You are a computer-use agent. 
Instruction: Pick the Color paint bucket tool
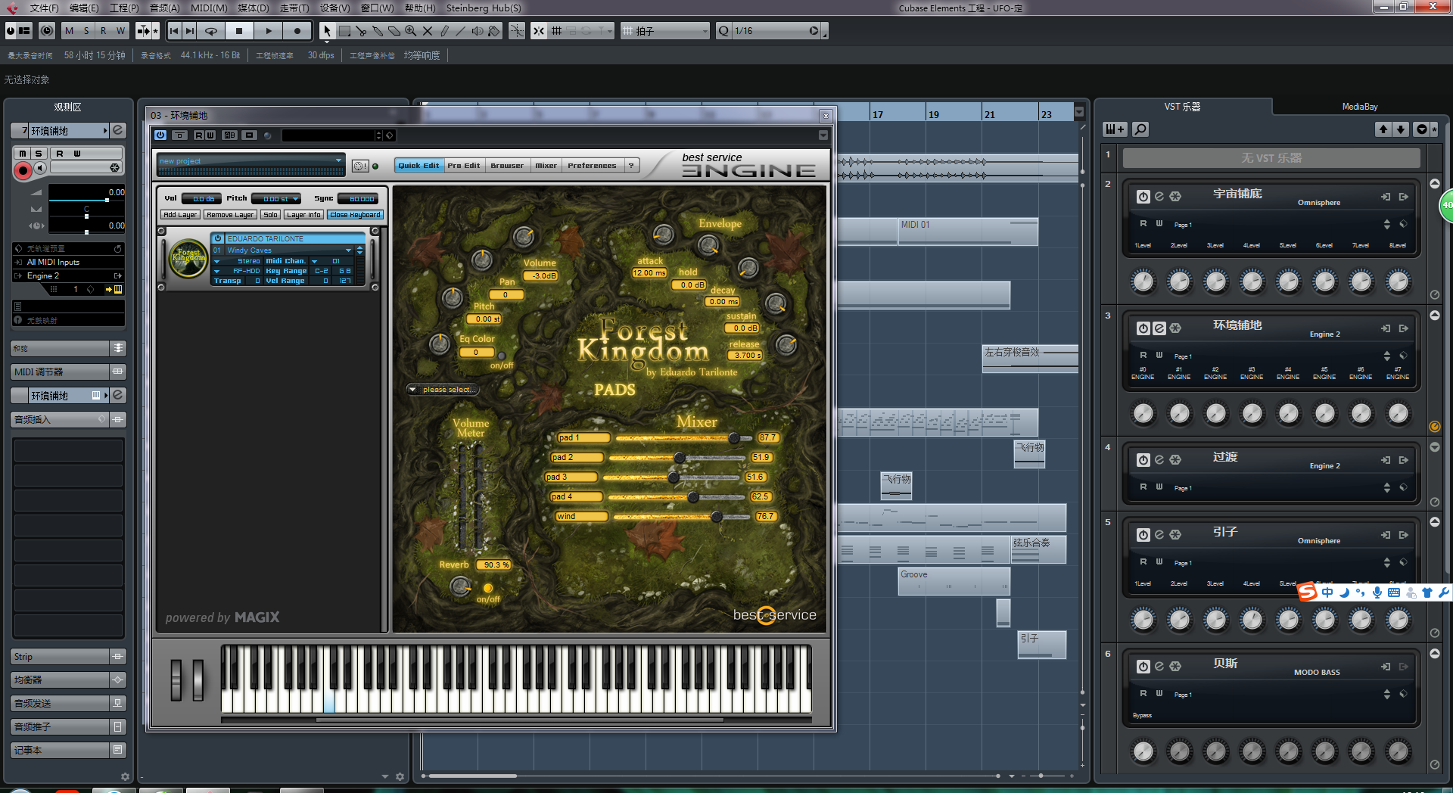pos(494,30)
